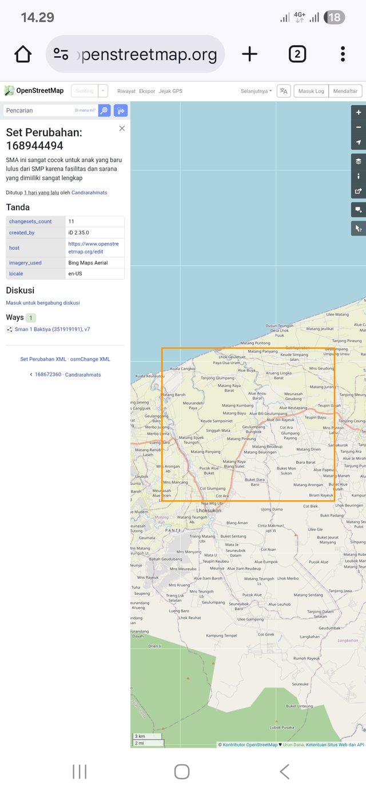Open the Jejak GPS menu item
Screen dimensions: 366x794
170,91
